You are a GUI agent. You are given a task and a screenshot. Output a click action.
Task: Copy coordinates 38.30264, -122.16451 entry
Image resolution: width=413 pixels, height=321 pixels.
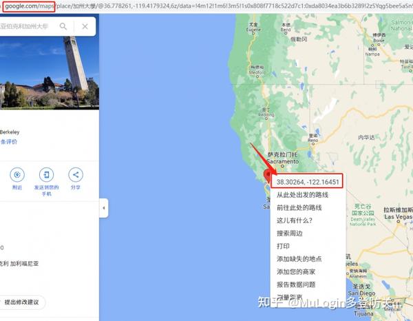(308, 182)
